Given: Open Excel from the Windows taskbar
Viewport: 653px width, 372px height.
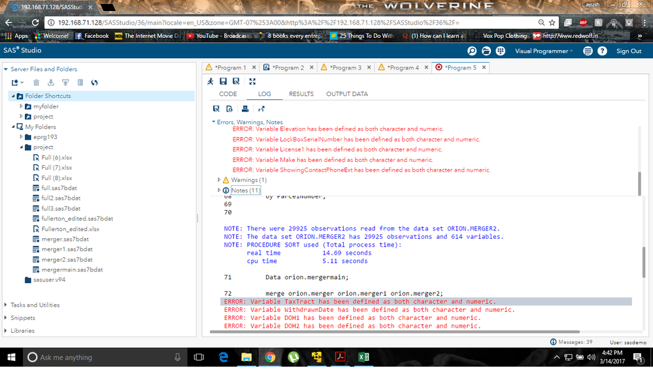Looking at the screenshot, I should 363,357.
